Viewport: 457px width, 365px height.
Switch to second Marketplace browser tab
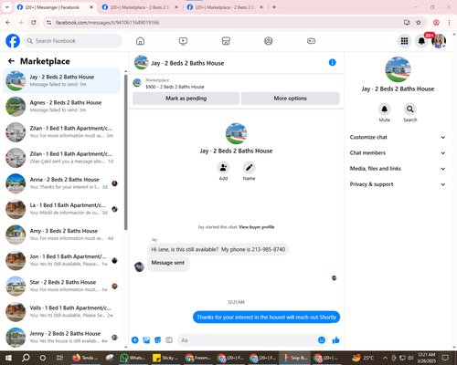click(x=140, y=7)
